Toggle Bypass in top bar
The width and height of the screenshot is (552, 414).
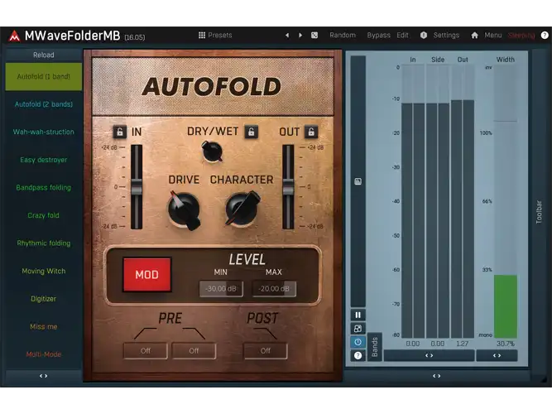pyautogui.click(x=378, y=36)
